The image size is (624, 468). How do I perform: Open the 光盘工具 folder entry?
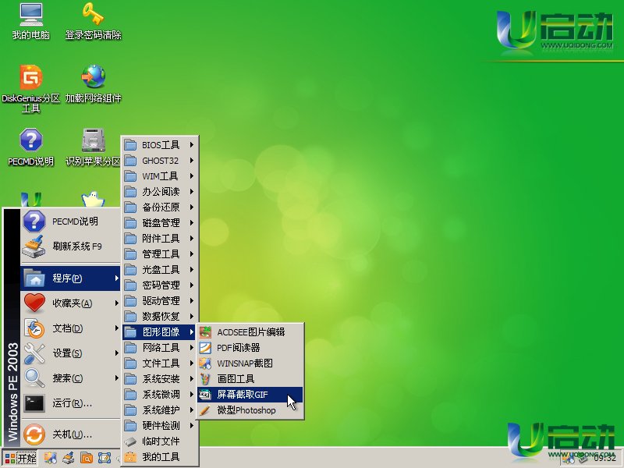160,269
